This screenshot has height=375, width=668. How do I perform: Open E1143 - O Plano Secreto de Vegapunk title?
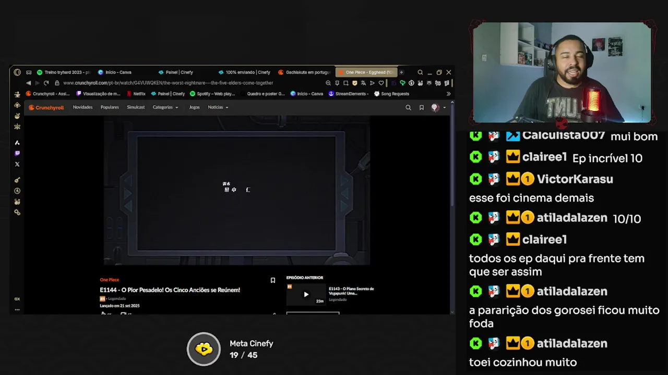click(351, 291)
